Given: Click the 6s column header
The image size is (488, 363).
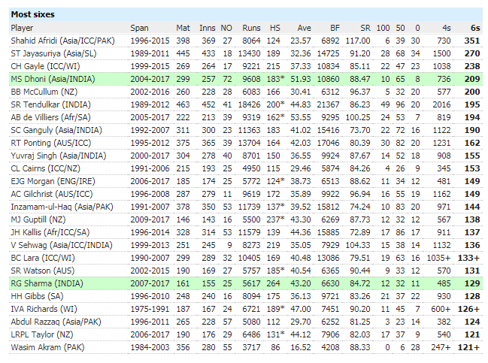Looking at the screenshot, I should (475, 28).
